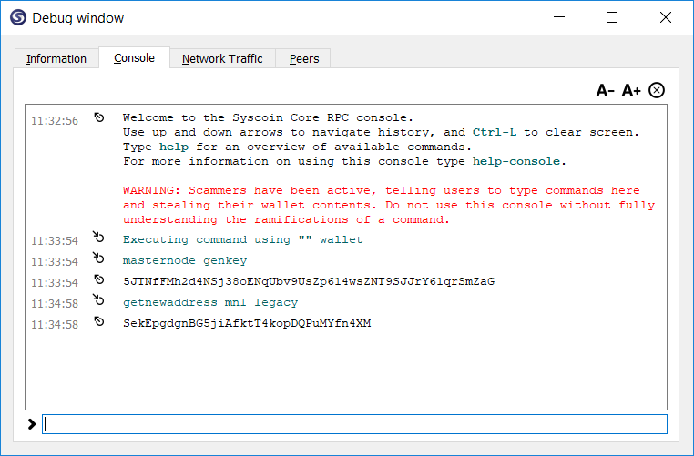Viewport: 694px width, 456px height.
Task: Click the 11:32:56 timestamp
Action: click(55, 121)
